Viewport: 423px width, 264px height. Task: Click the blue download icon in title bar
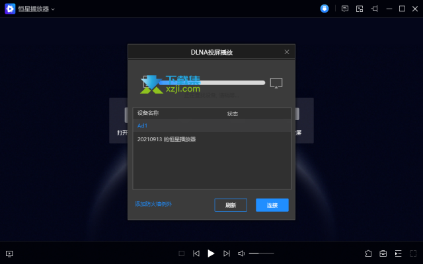(325, 9)
